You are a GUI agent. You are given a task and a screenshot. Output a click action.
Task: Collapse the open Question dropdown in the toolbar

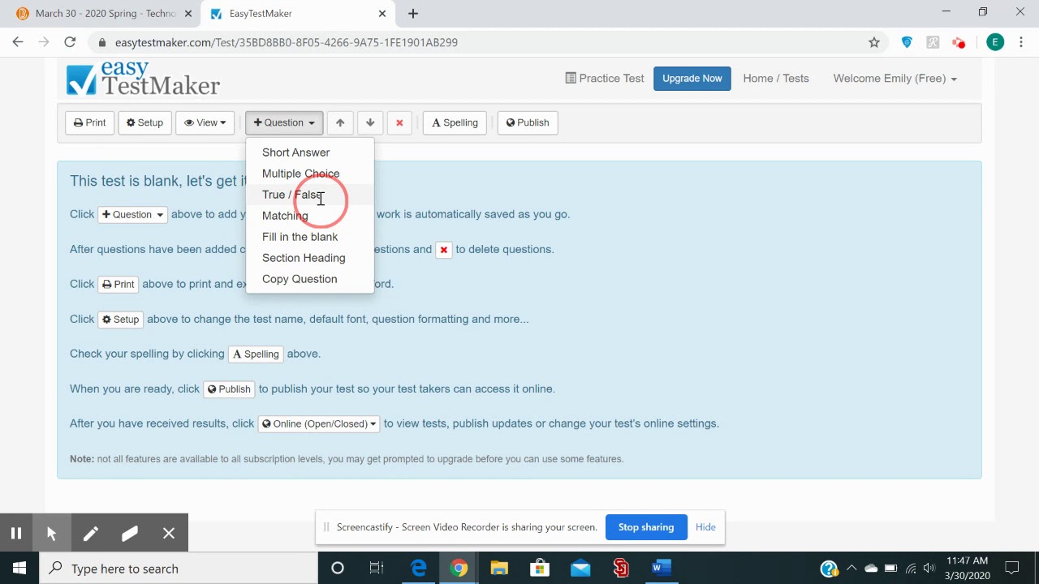coord(284,122)
